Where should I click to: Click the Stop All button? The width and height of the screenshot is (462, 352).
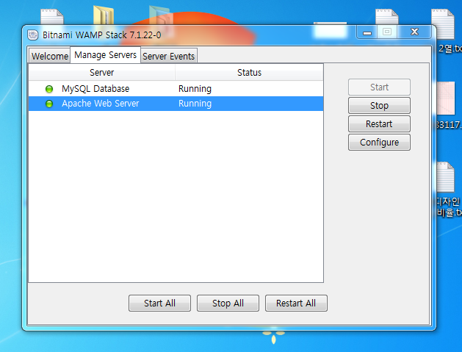tap(228, 303)
